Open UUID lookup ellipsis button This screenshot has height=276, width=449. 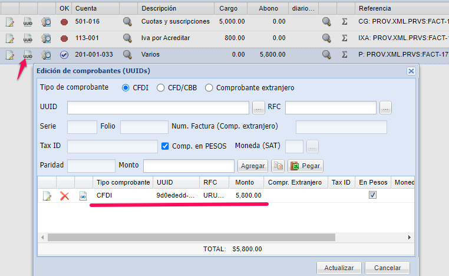tap(258, 108)
